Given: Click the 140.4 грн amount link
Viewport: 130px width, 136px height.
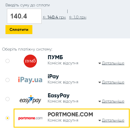Looking at the screenshot, I should click(54, 17).
